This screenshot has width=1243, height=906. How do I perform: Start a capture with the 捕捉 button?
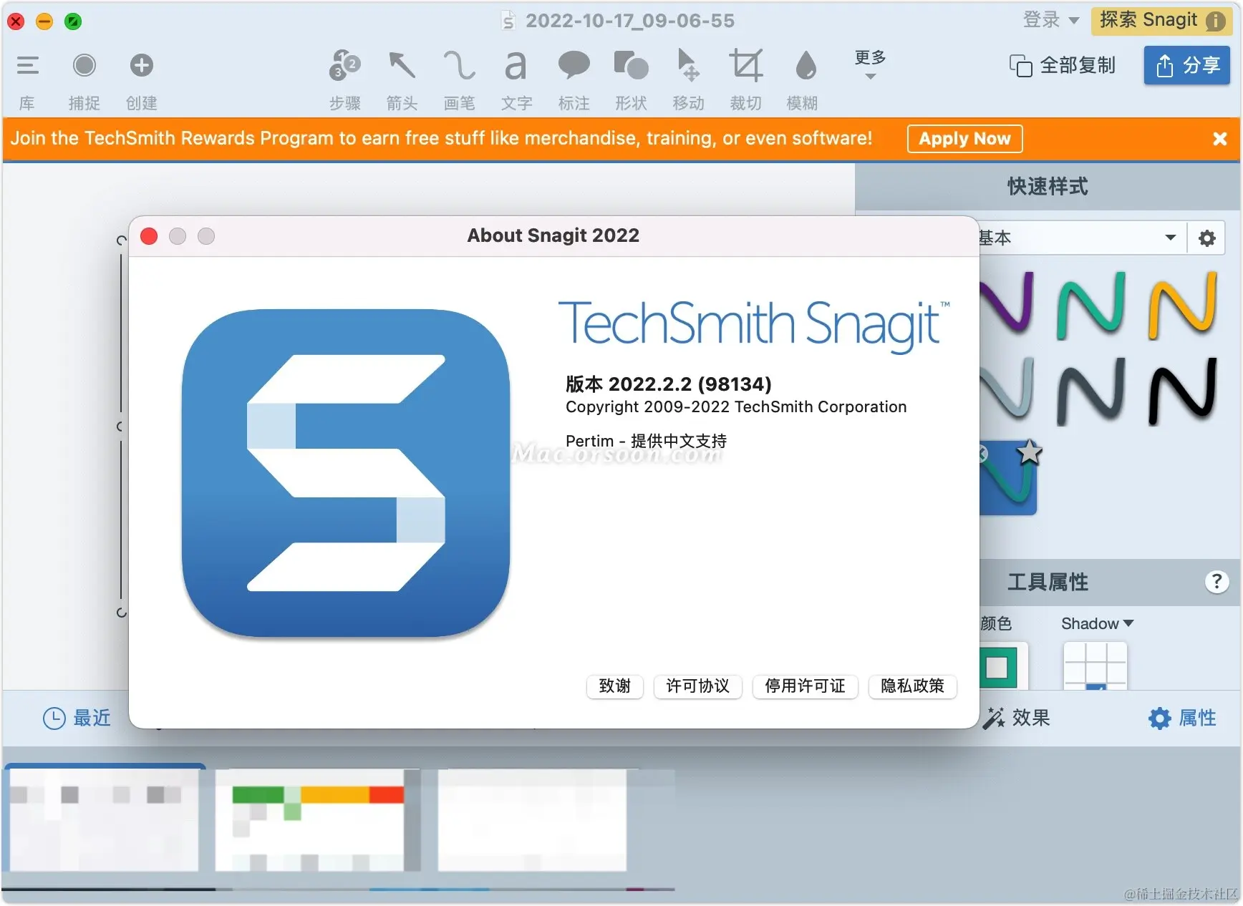tap(84, 66)
